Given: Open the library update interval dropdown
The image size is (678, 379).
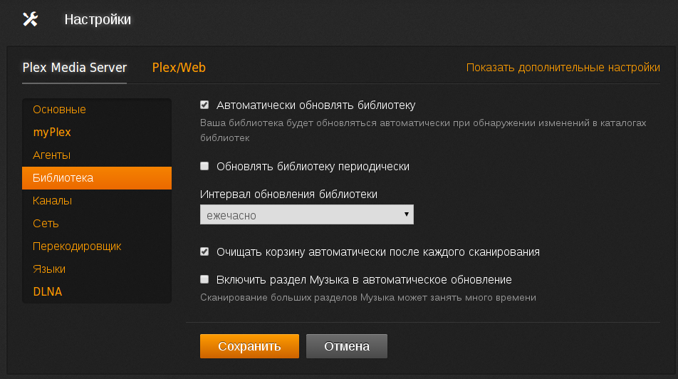Looking at the screenshot, I should click(x=306, y=214).
